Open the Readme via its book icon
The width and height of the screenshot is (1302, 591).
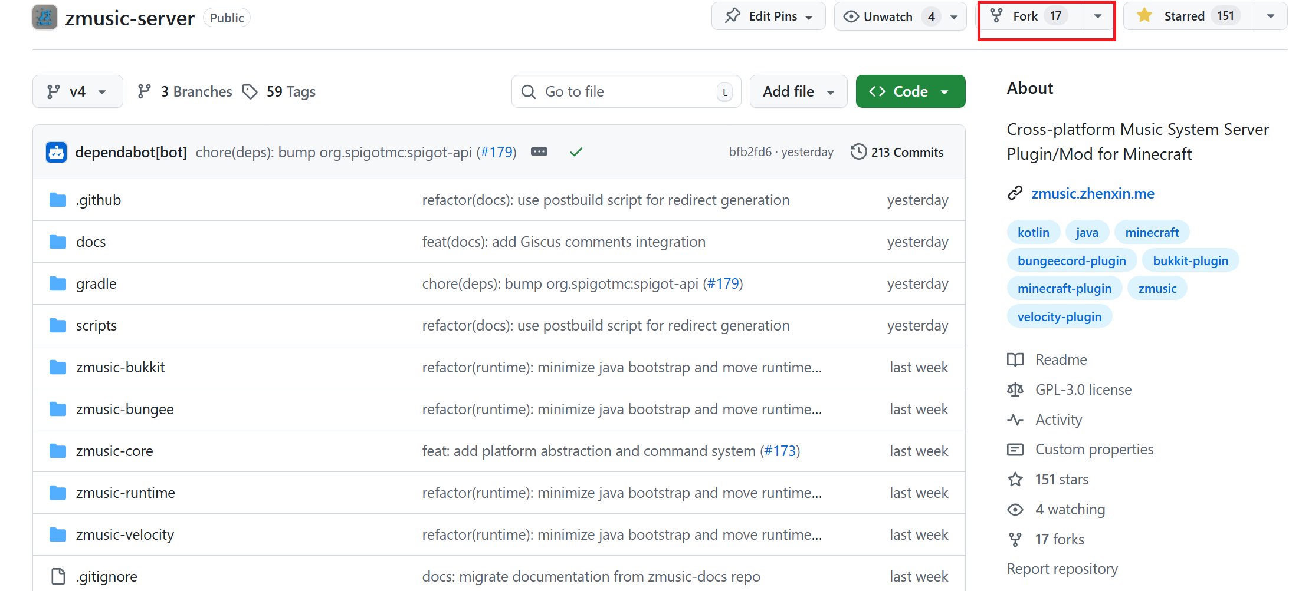1015,359
